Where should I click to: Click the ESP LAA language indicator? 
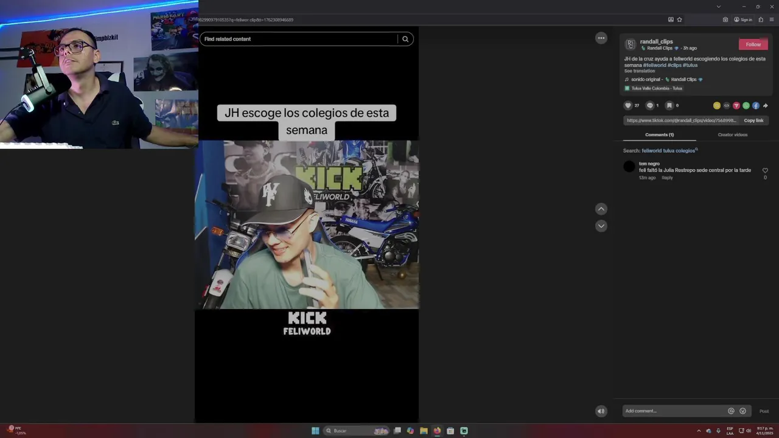click(x=730, y=431)
